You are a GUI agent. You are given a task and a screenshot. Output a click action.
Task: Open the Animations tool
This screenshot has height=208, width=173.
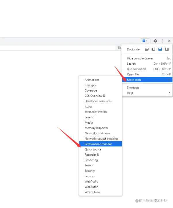[100, 80]
